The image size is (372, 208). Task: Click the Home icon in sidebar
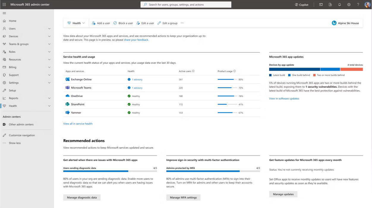point(4,21)
